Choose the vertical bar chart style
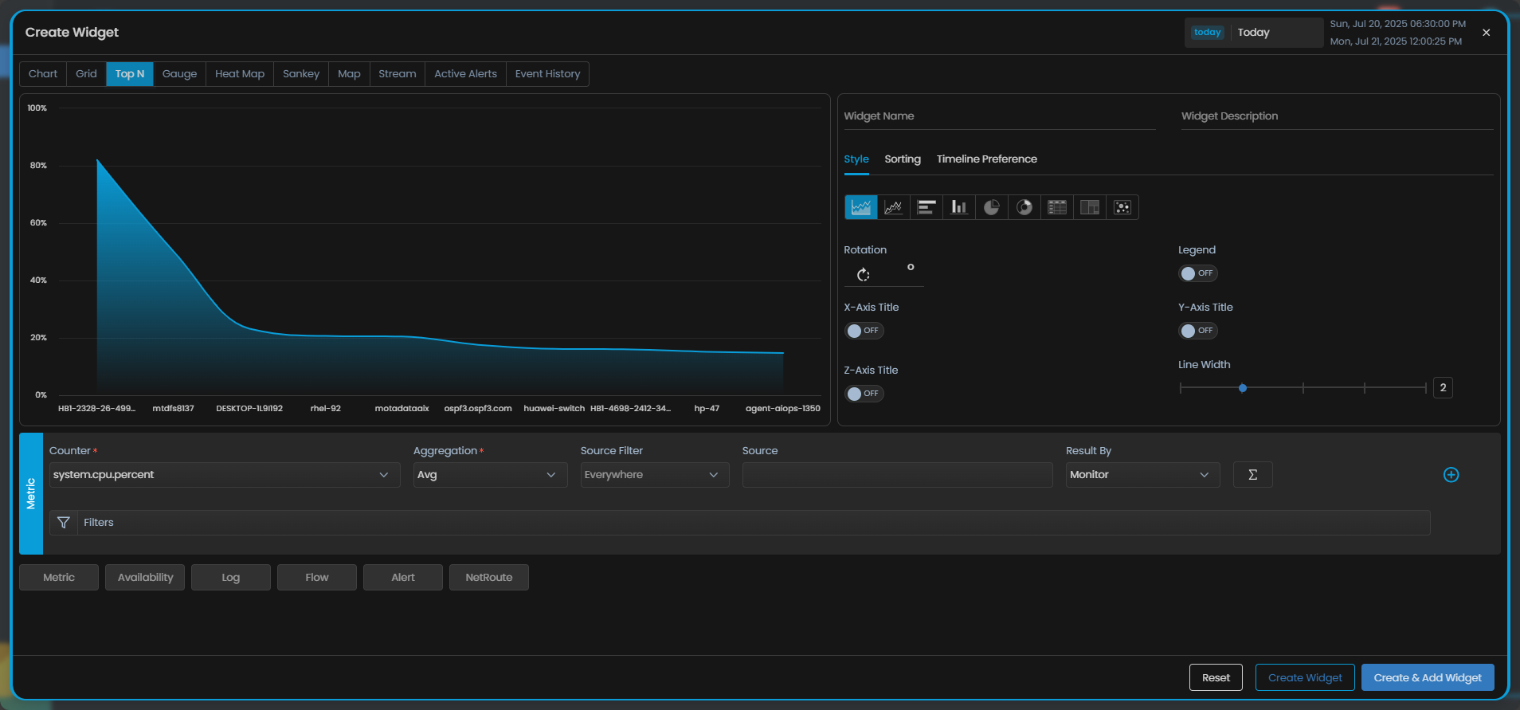 [959, 207]
